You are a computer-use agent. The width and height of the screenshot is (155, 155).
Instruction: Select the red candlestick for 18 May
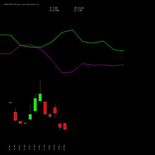[x=55, y=110]
